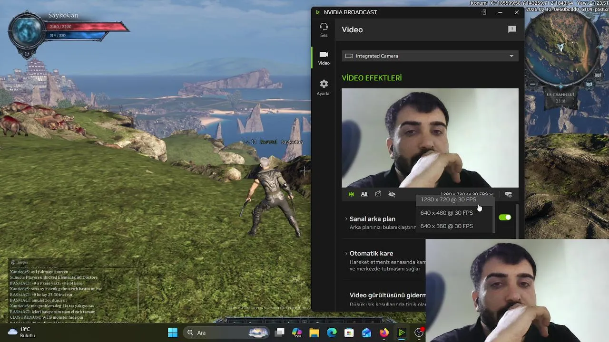Open the Windows Start menu
Viewport: 609px width, 342px height.
pos(172,332)
